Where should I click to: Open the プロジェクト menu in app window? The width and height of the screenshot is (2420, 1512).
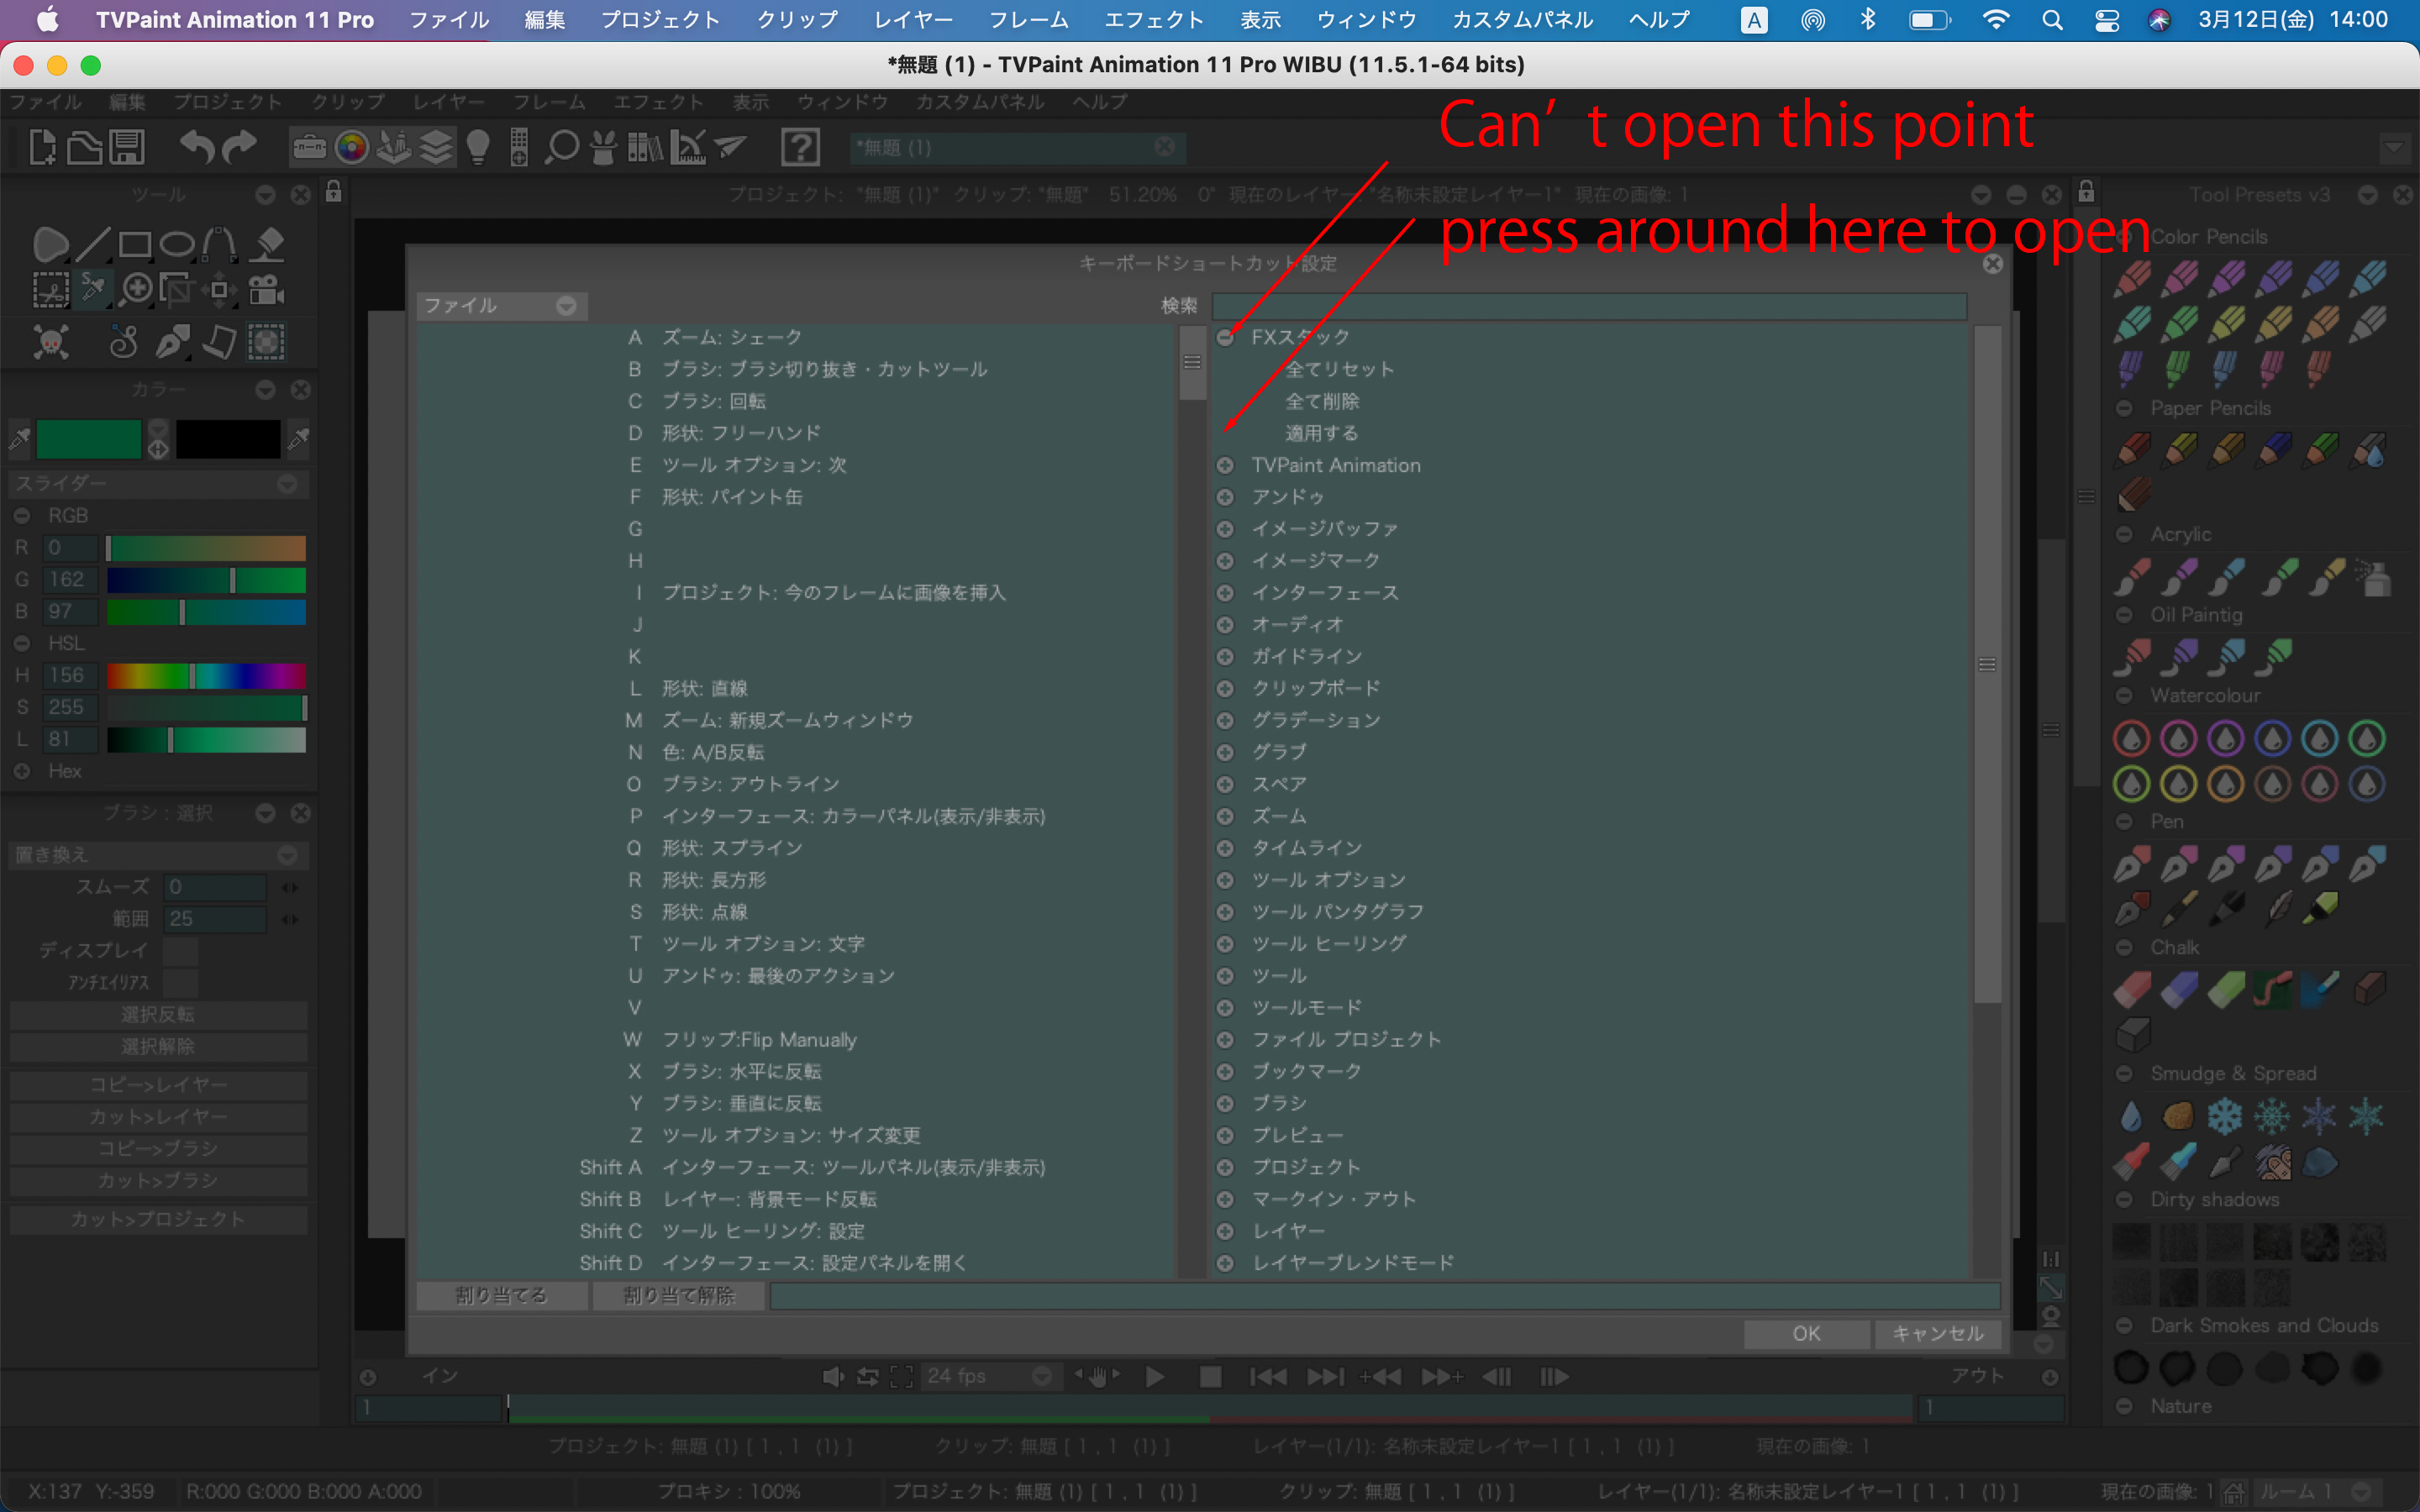(x=228, y=102)
